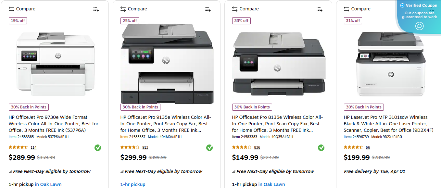Screen dimensions: 441x188
Task: Click the '30% Back in Points' badge
Action: coord(29,107)
